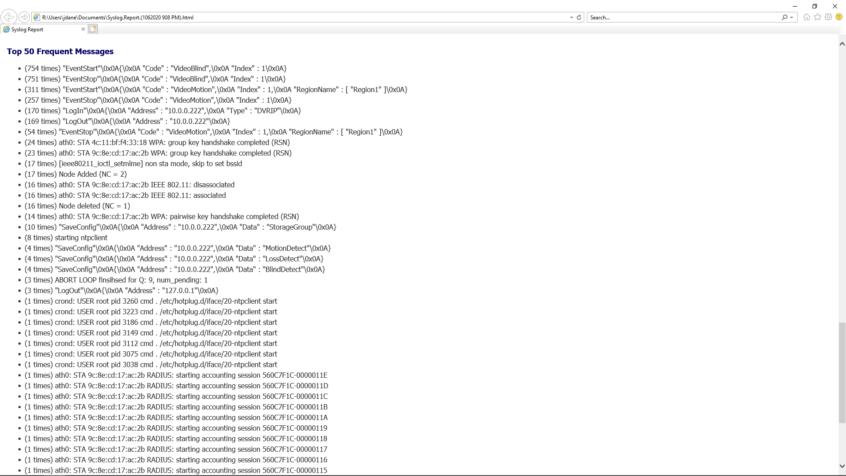Open the address bar autocomplete dropdown arrow

[571, 18]
